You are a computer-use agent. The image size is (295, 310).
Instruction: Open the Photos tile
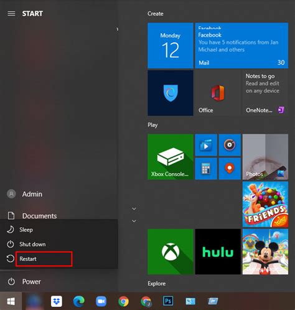[x=265, y=157]
